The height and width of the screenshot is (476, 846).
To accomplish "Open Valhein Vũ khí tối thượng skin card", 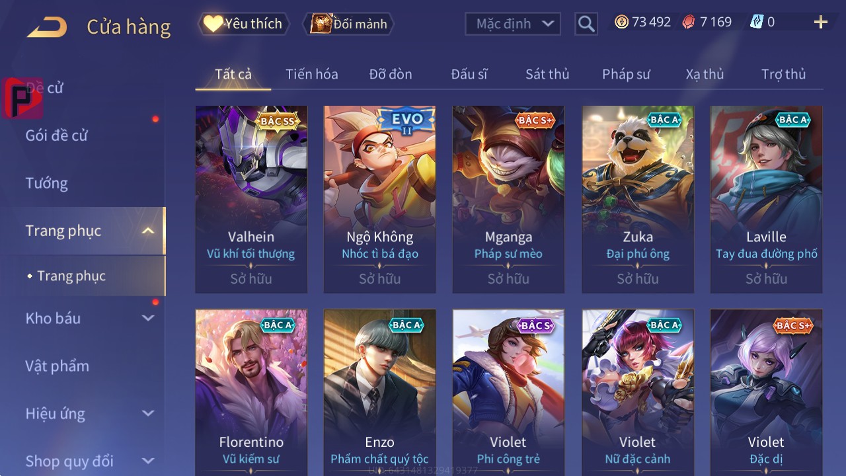I will point(251,199).
